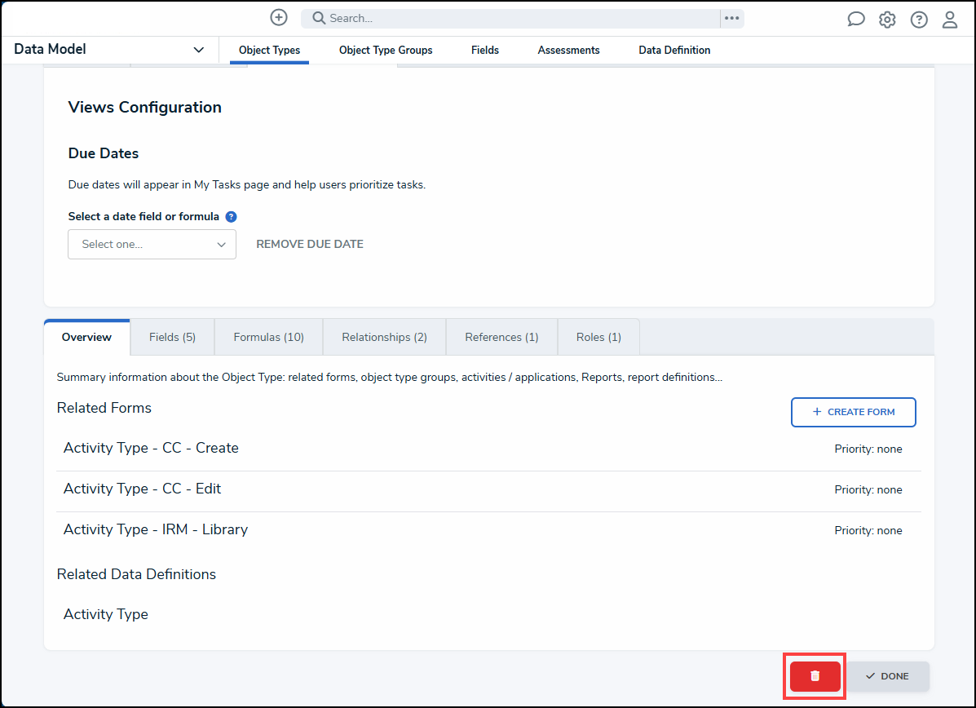Go to the Relationships (2) tab
976x708 pixels.
coord(384,337)
